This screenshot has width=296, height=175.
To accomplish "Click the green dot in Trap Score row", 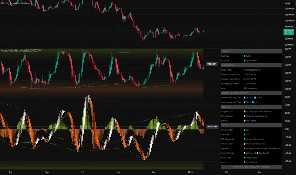I will [x=245, y=135].
